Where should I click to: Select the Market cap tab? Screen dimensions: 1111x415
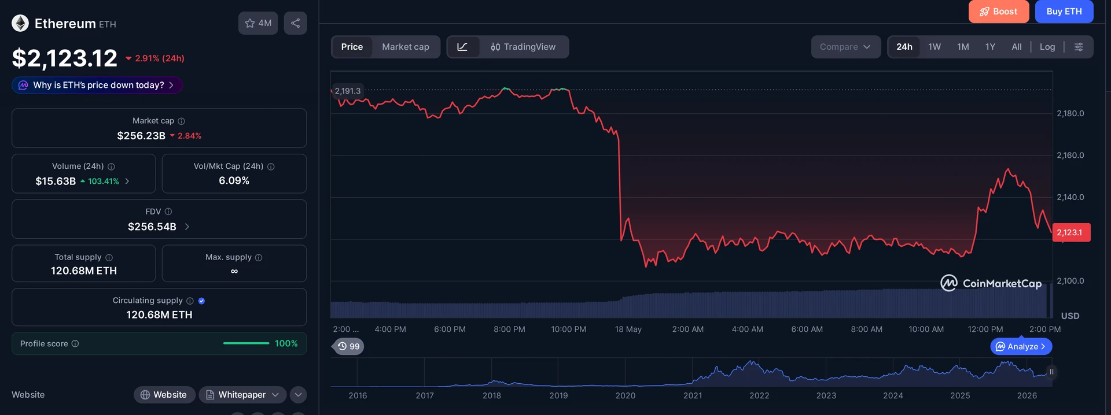[x=406, y=47]
